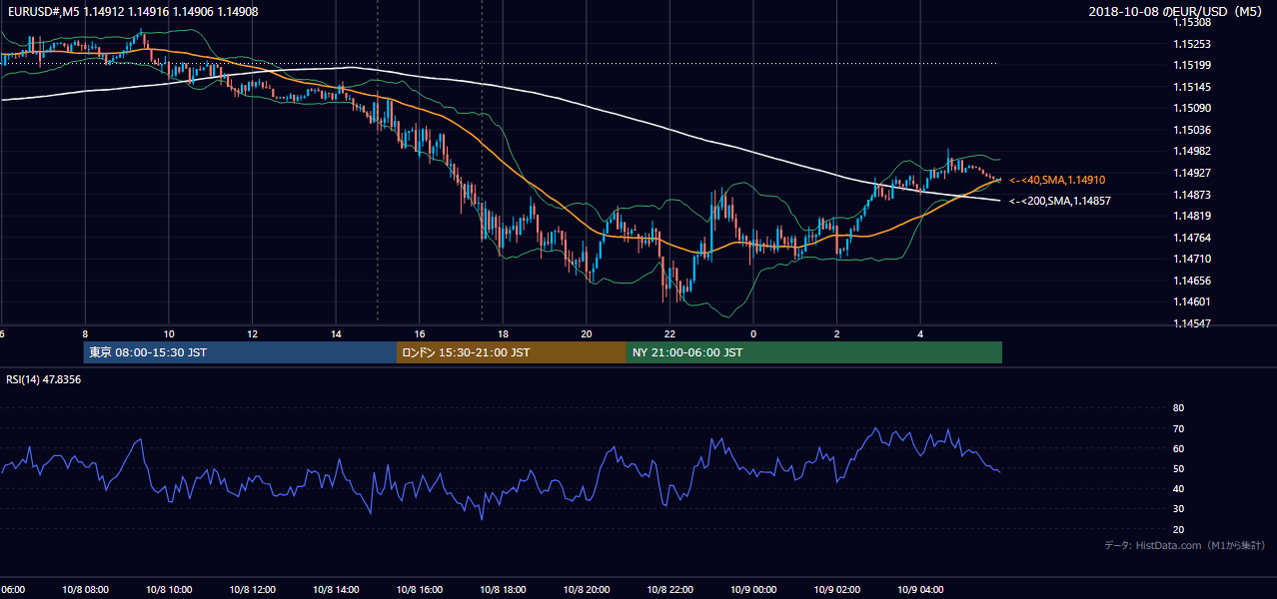
Task: Click the RSI(14) 47.8356 indicator label
Action: (x=44, y=379)
